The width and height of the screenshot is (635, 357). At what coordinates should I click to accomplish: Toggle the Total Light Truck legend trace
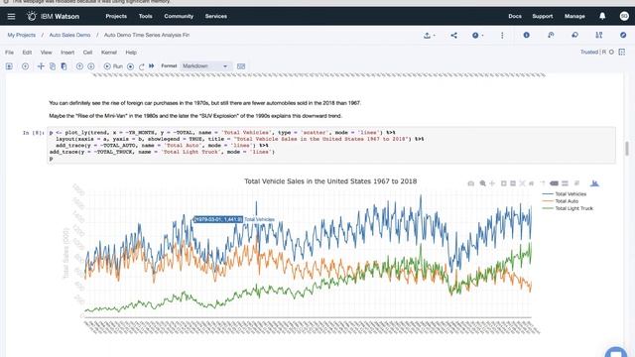click(x=568, y=208)
